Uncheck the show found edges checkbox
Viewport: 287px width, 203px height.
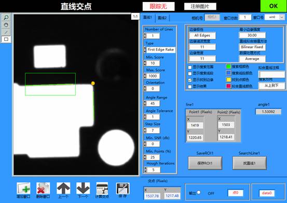coord(190,80)
